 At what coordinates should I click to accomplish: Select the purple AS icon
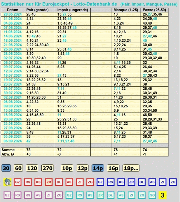pos(38,195)
